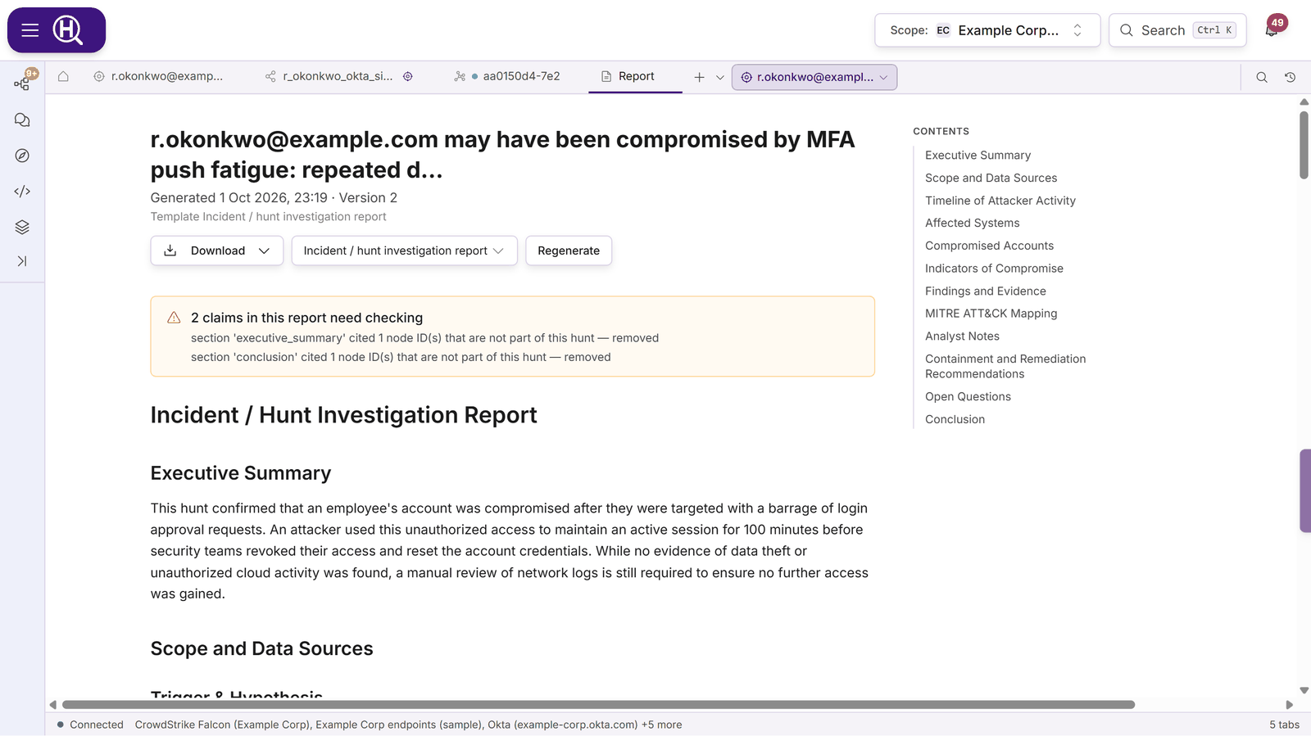1311x736 pixels.
Task: Click the '5 tabs' status bar entry
Action: click(1284, 725)
